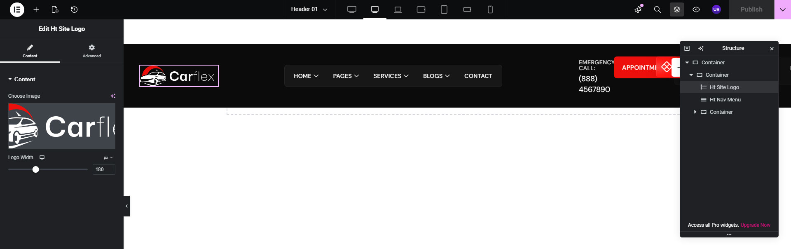The width and height of the screenshot is (791, 249).
Task: Click the Upgrade Now link
Action: coord(755,225)
